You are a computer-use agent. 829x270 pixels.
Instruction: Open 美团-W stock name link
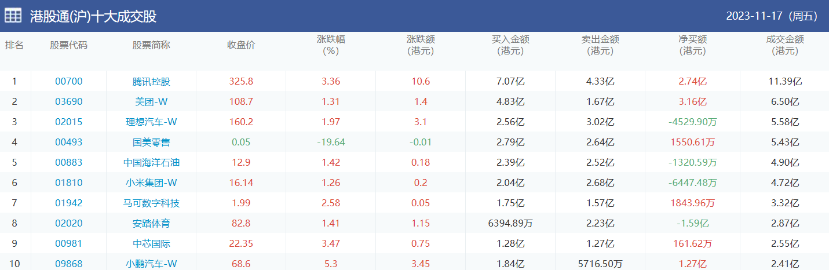pos(151,102)
